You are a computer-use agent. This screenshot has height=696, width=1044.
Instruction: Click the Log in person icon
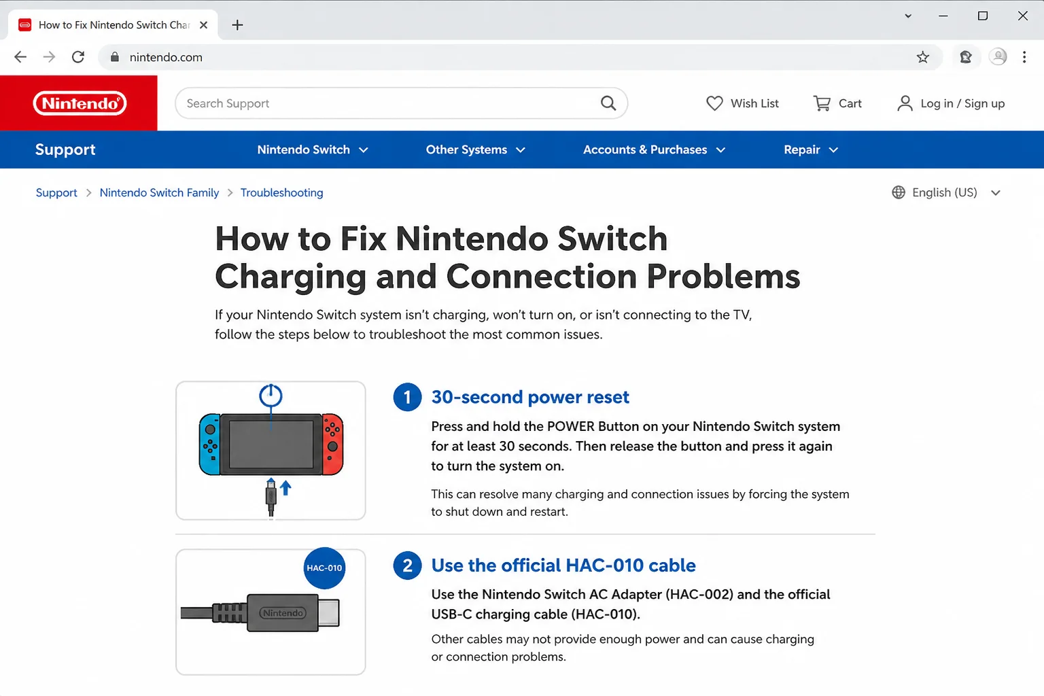coord(905,103)
